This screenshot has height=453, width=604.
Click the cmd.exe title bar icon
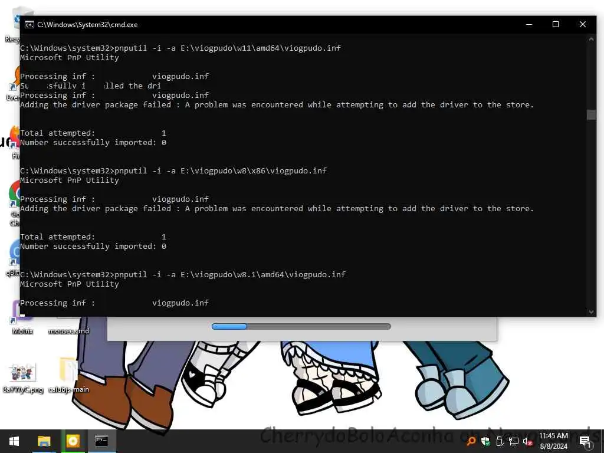point(29,25)
